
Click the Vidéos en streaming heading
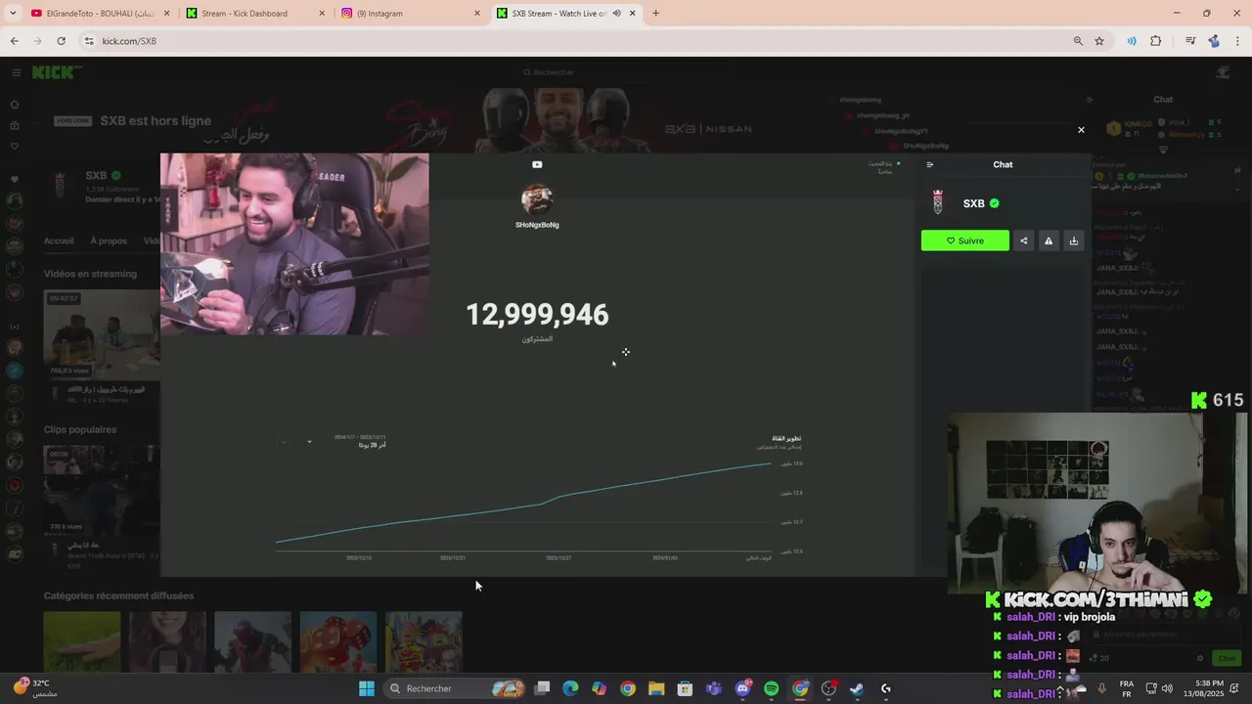click(x=90, y=274)
